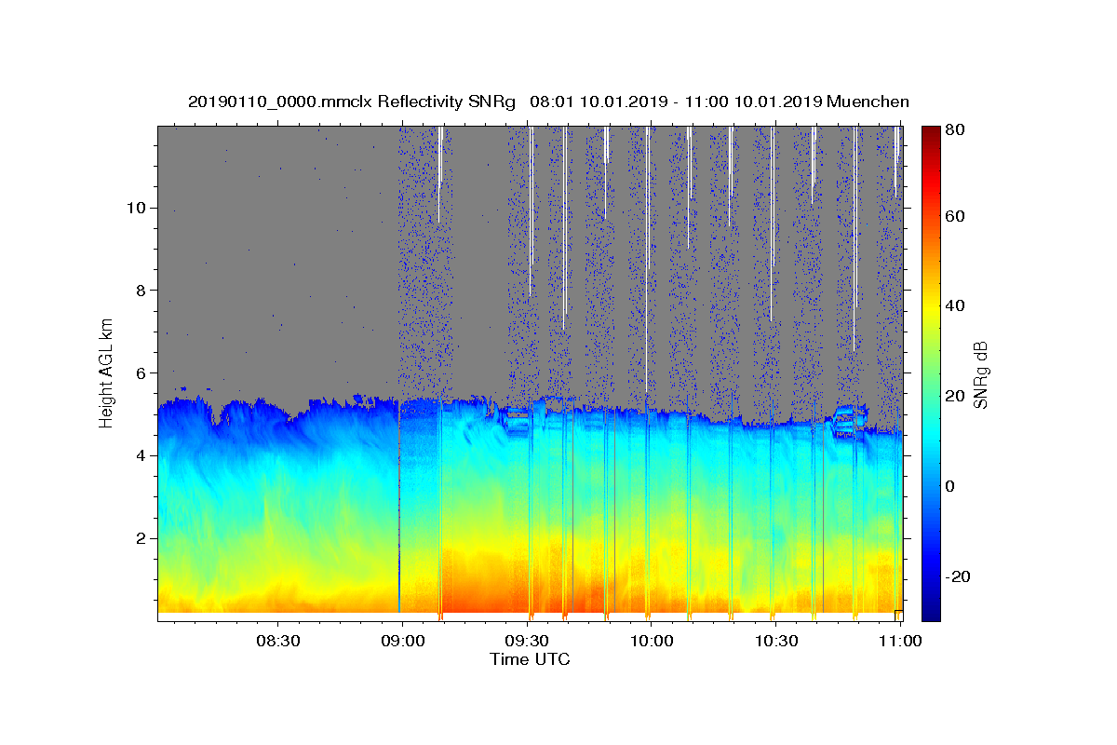
Task: Click the '10:00' time tick label
Action: pyautogui.click(x=651, y=641)
